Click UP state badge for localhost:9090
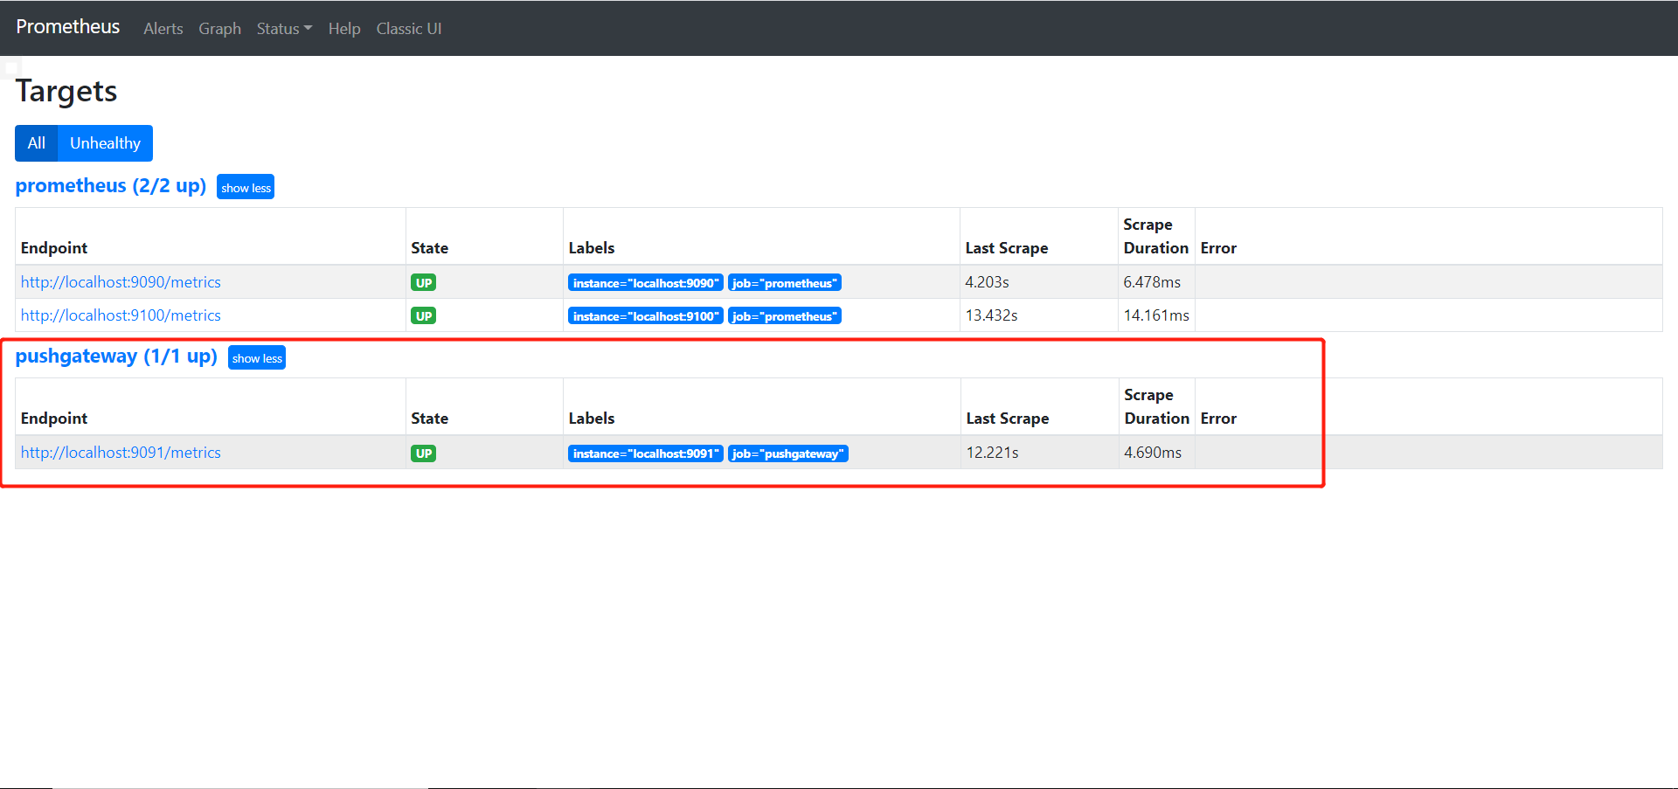The image size is (1678, 789). (424, 283)
